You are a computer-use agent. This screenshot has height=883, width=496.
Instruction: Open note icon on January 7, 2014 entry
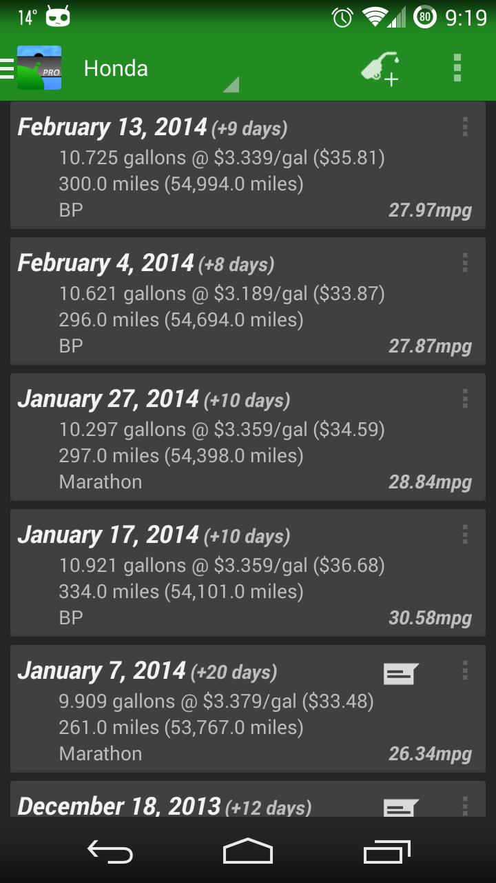click(400, 673)
